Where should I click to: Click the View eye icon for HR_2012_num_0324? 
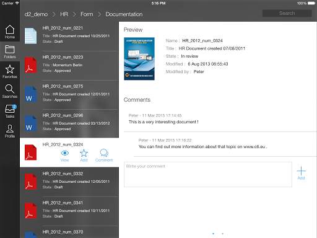(65, 156)
